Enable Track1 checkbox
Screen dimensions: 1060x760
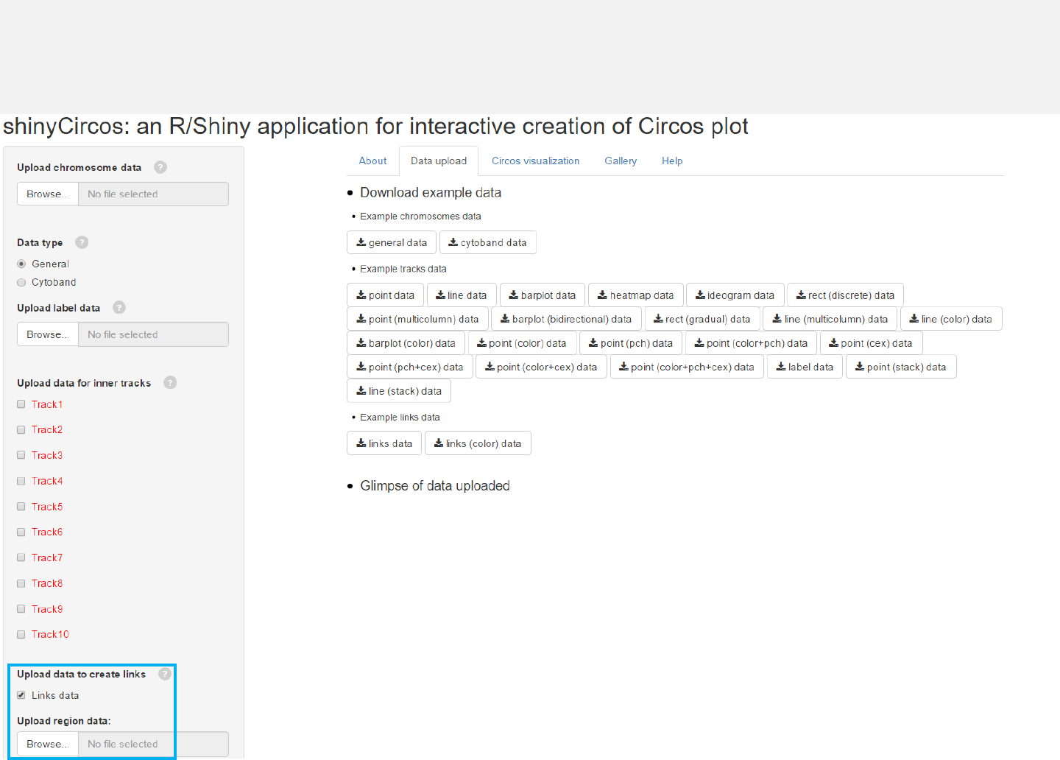click(x=21, y=404)
